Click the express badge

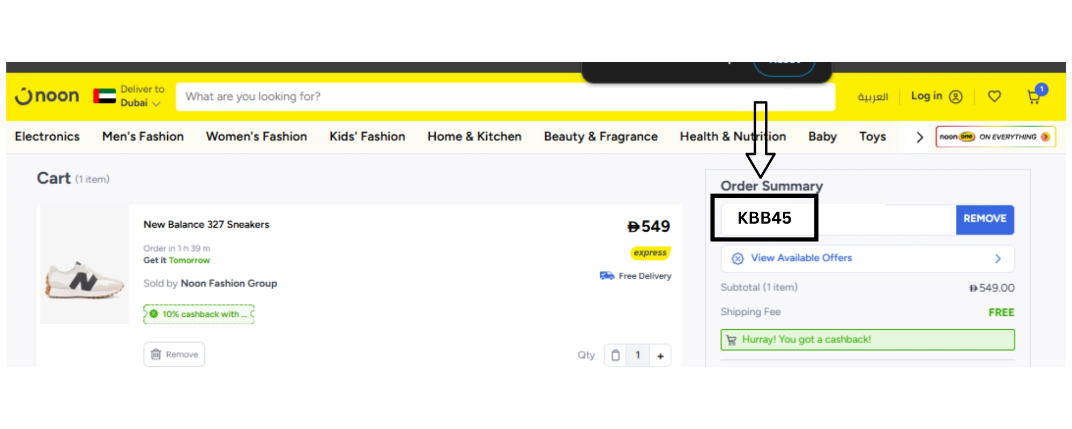(x=650, y=253)
